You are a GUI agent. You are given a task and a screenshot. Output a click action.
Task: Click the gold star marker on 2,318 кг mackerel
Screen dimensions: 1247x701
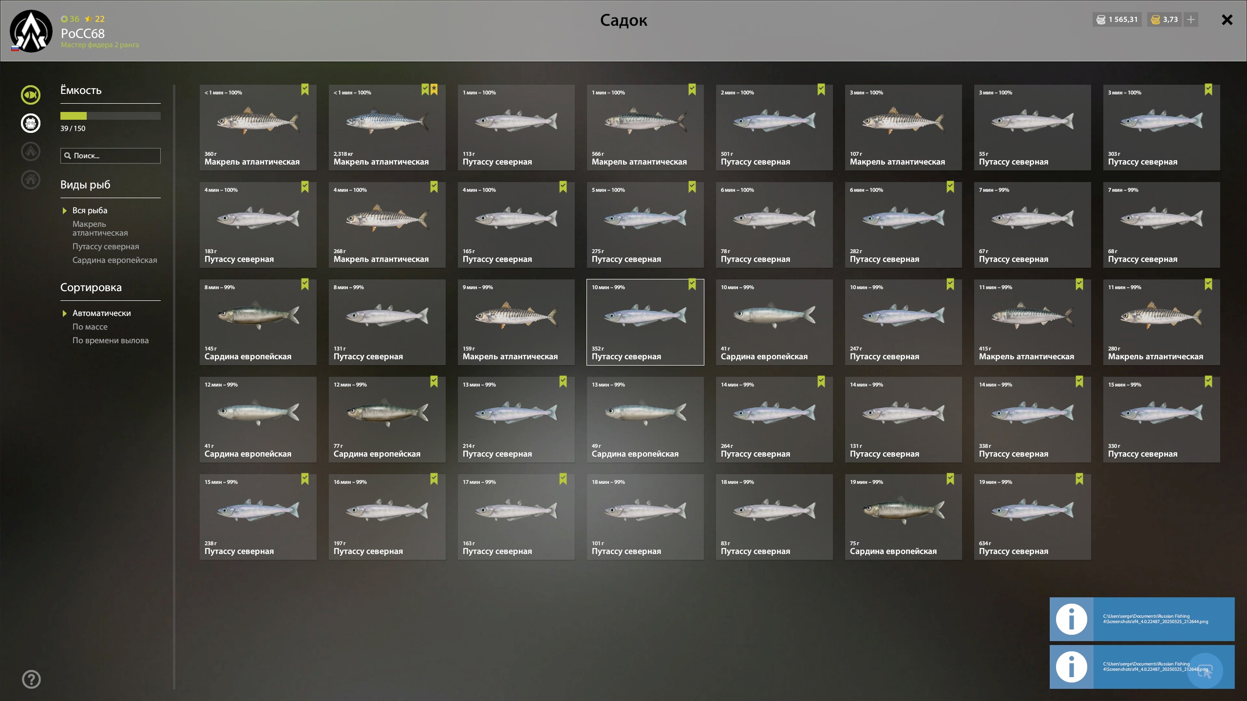coord(434,90)
